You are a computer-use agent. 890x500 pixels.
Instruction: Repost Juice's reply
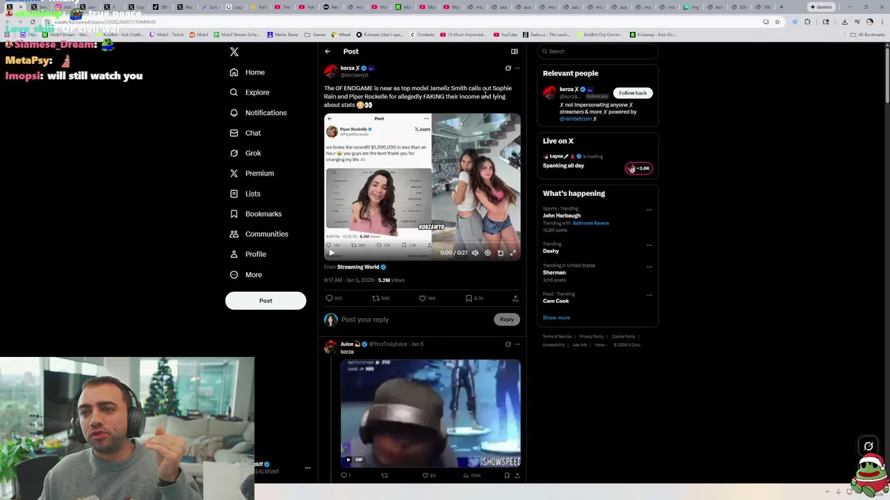pyautogui.click(x=385, y=476)
